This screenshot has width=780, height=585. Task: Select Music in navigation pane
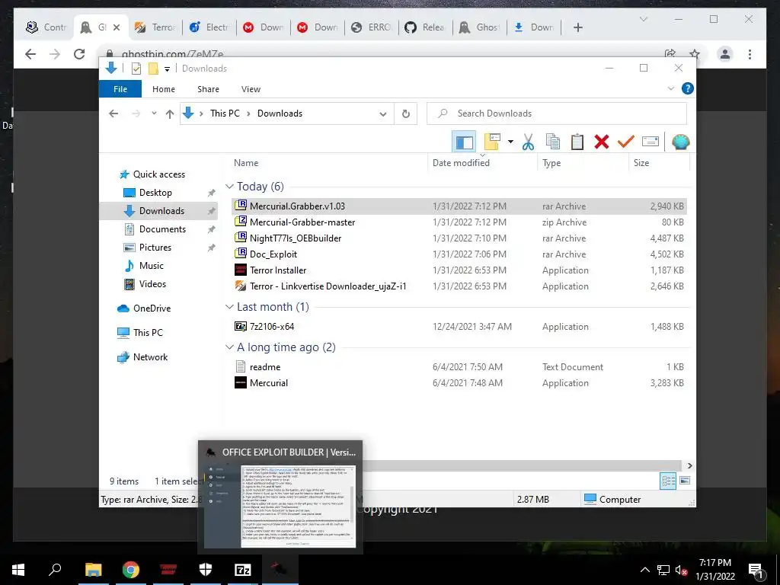click(152, 266)
